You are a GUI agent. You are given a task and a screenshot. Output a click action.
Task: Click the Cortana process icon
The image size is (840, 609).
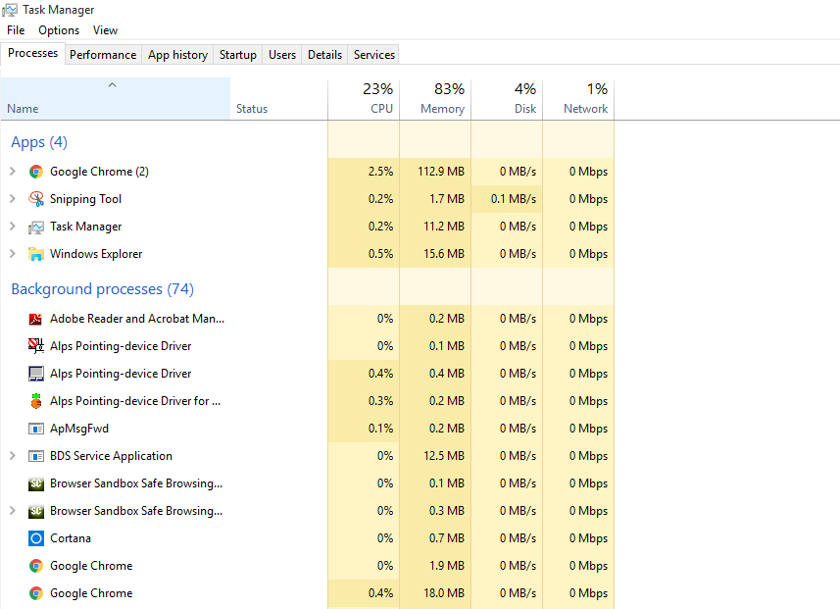pos(35,537)
